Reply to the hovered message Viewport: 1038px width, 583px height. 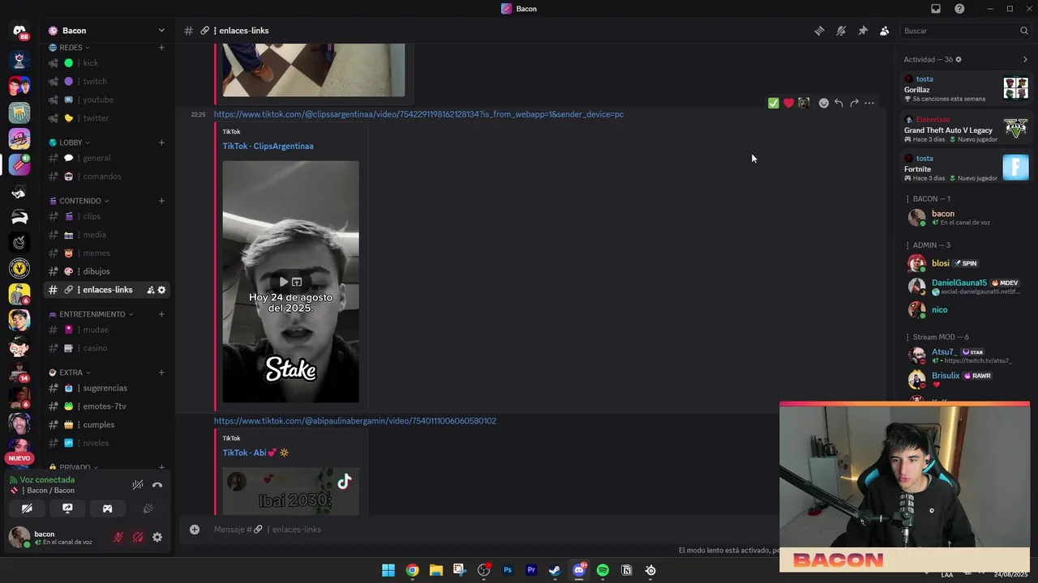(839, 103)
